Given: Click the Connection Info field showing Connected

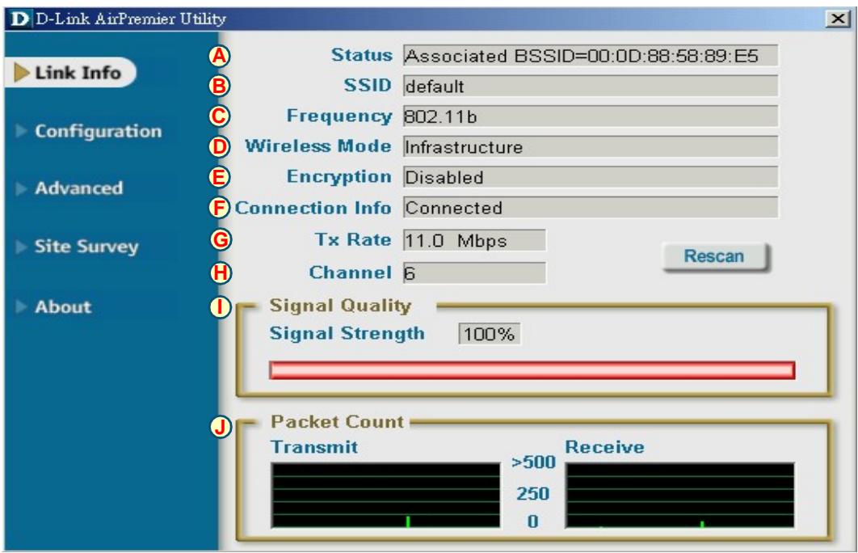Looking at the screenshot, I should pyautogui.click(x=590, y=208).
